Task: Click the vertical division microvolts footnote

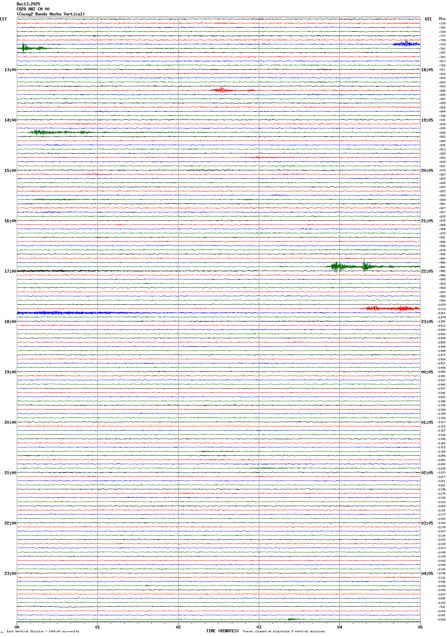Action: (43, 631)
